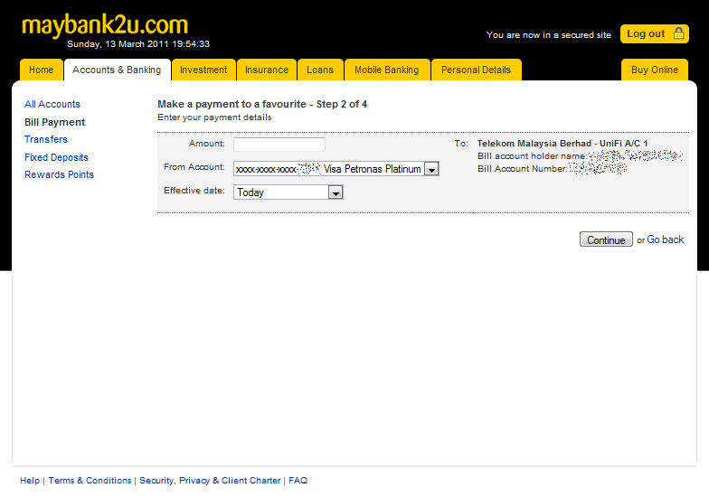Click the Log out button
The image size is (709, 497).
[655, 34]
